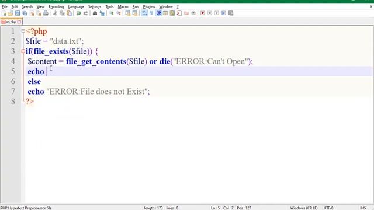The width and height of the screenshot is (374, 210).
Task: Open the File menu
Action: coord(5,6)
